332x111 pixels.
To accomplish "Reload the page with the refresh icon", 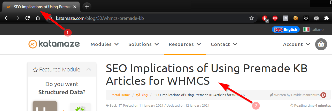I will tap(27, 18).
